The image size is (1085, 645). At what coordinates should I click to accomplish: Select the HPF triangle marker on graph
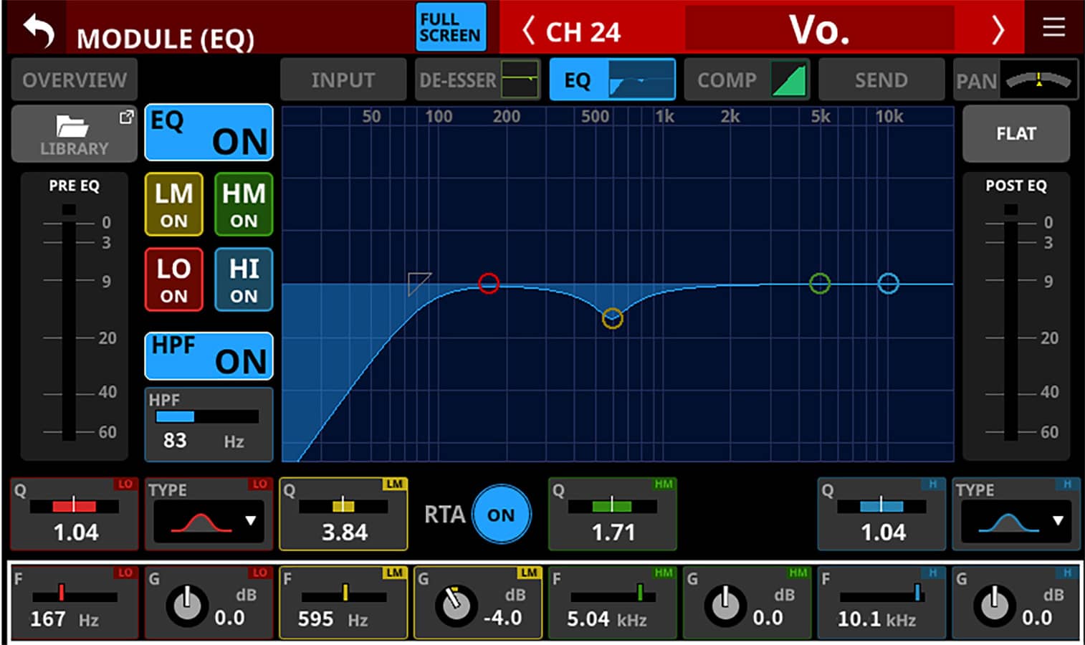pos(417,282)
